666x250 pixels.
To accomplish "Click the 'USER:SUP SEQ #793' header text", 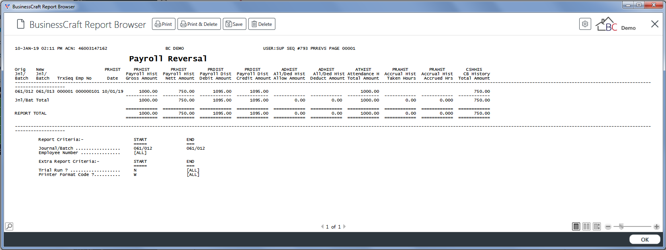I will tap(285, 49).
